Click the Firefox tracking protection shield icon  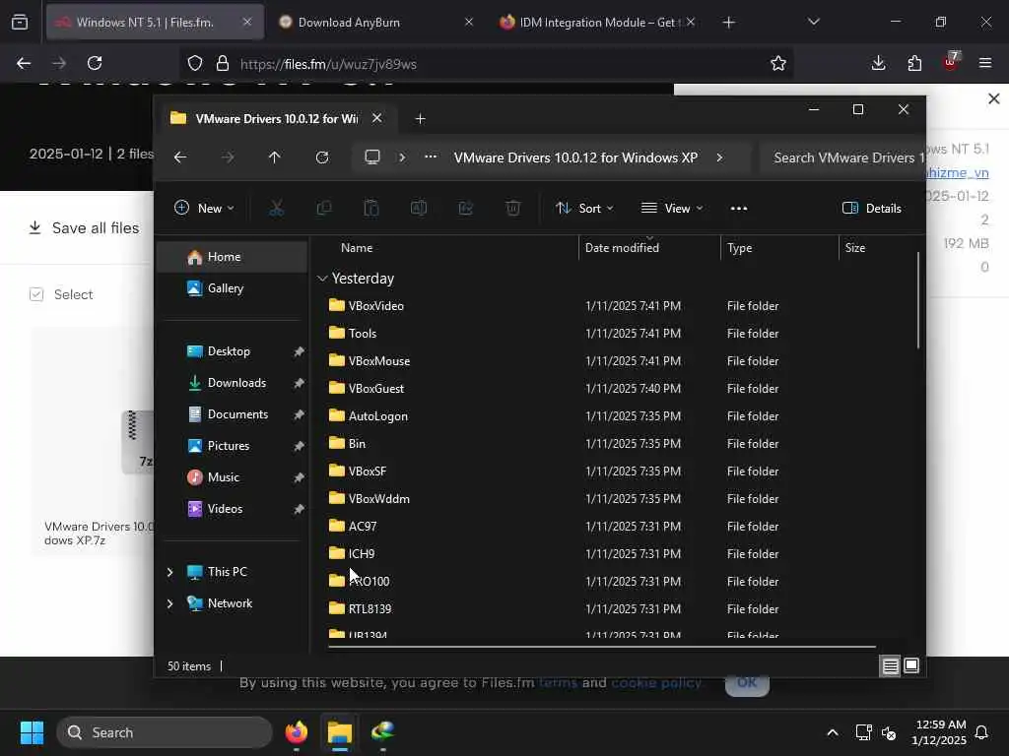pyautogui.click(x=195, y=63)
